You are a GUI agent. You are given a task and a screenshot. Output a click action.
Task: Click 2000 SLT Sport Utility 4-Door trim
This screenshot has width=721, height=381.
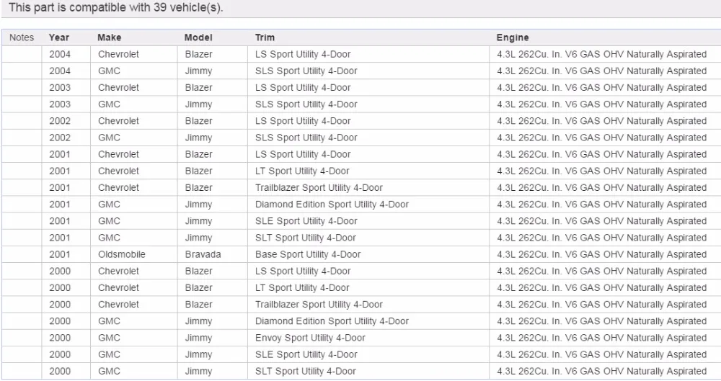(306, 372)
